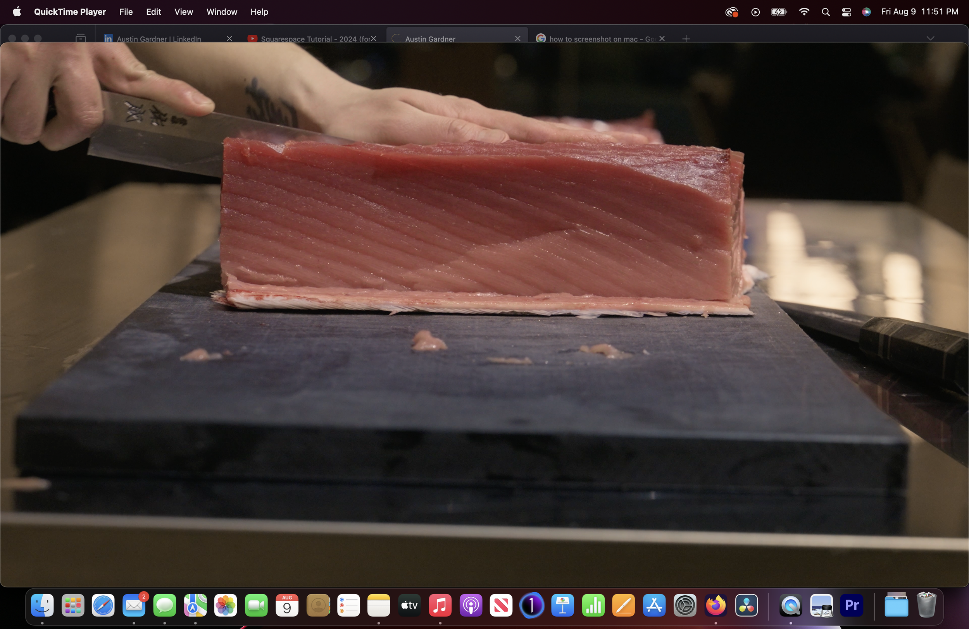Switch to the Austin Gardner LinkedIn tab
The width and height of the screenshot is (969, 629).
pyautogui.click(x=159, y=39)
